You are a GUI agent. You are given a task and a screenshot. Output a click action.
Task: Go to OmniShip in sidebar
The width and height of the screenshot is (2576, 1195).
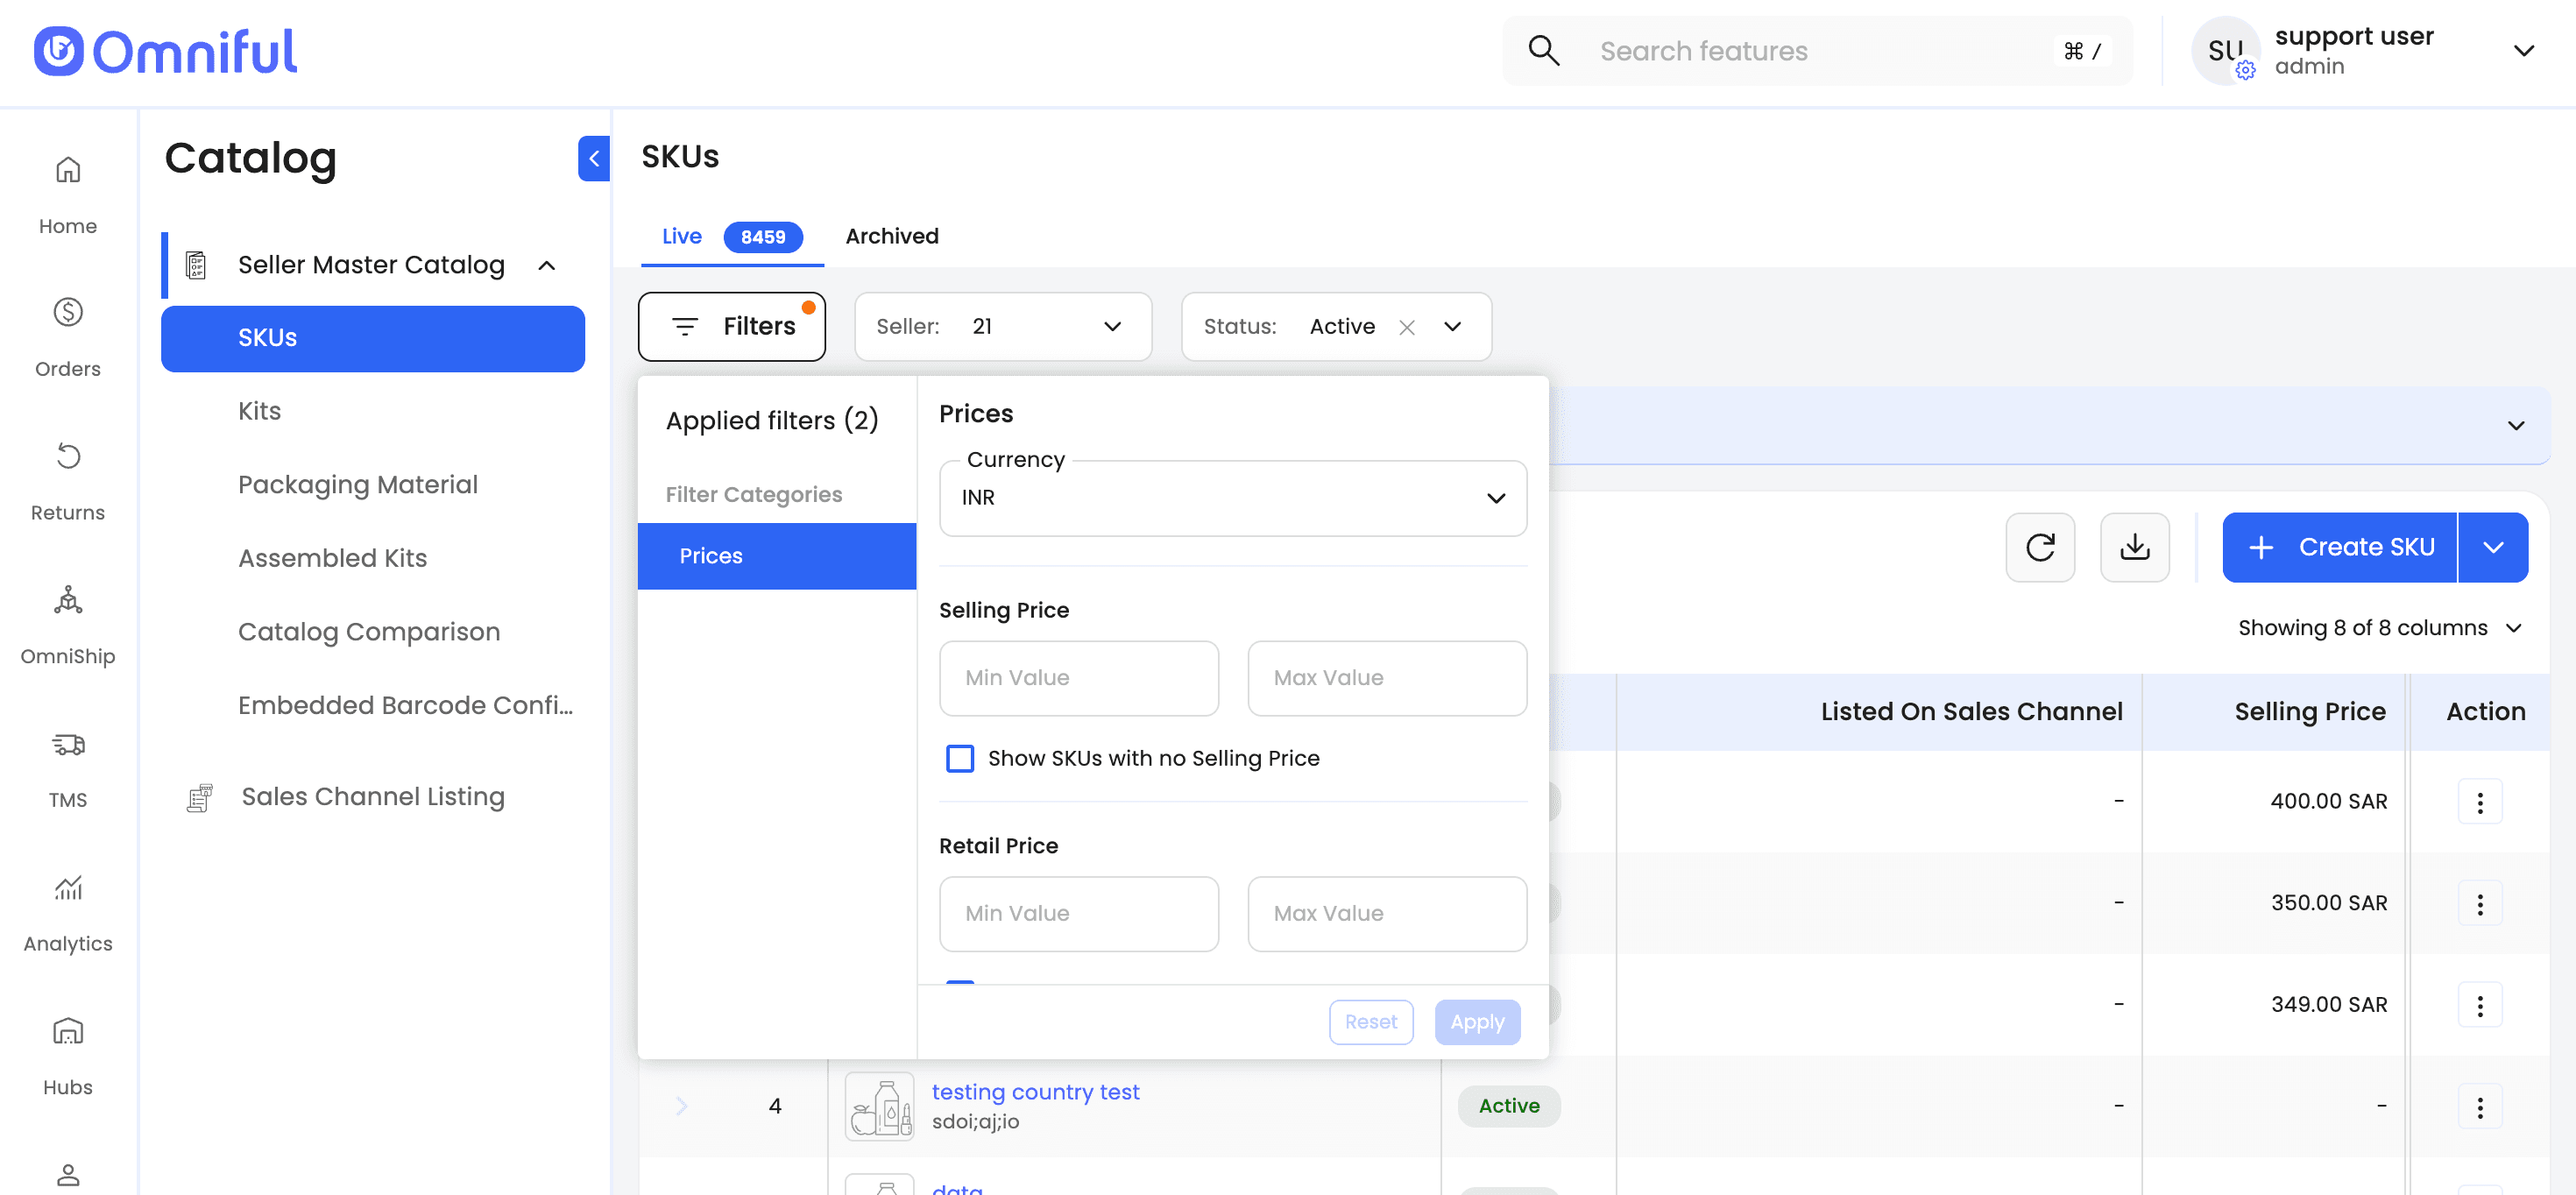67,601
